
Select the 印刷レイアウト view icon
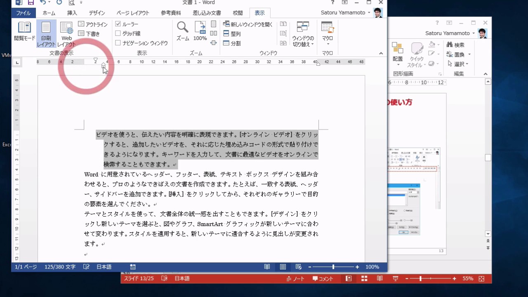(46, 33)
